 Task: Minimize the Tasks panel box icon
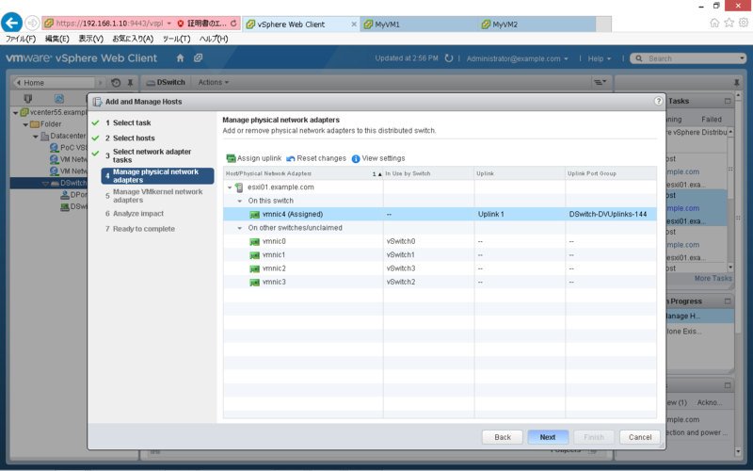tap(728, 101)
